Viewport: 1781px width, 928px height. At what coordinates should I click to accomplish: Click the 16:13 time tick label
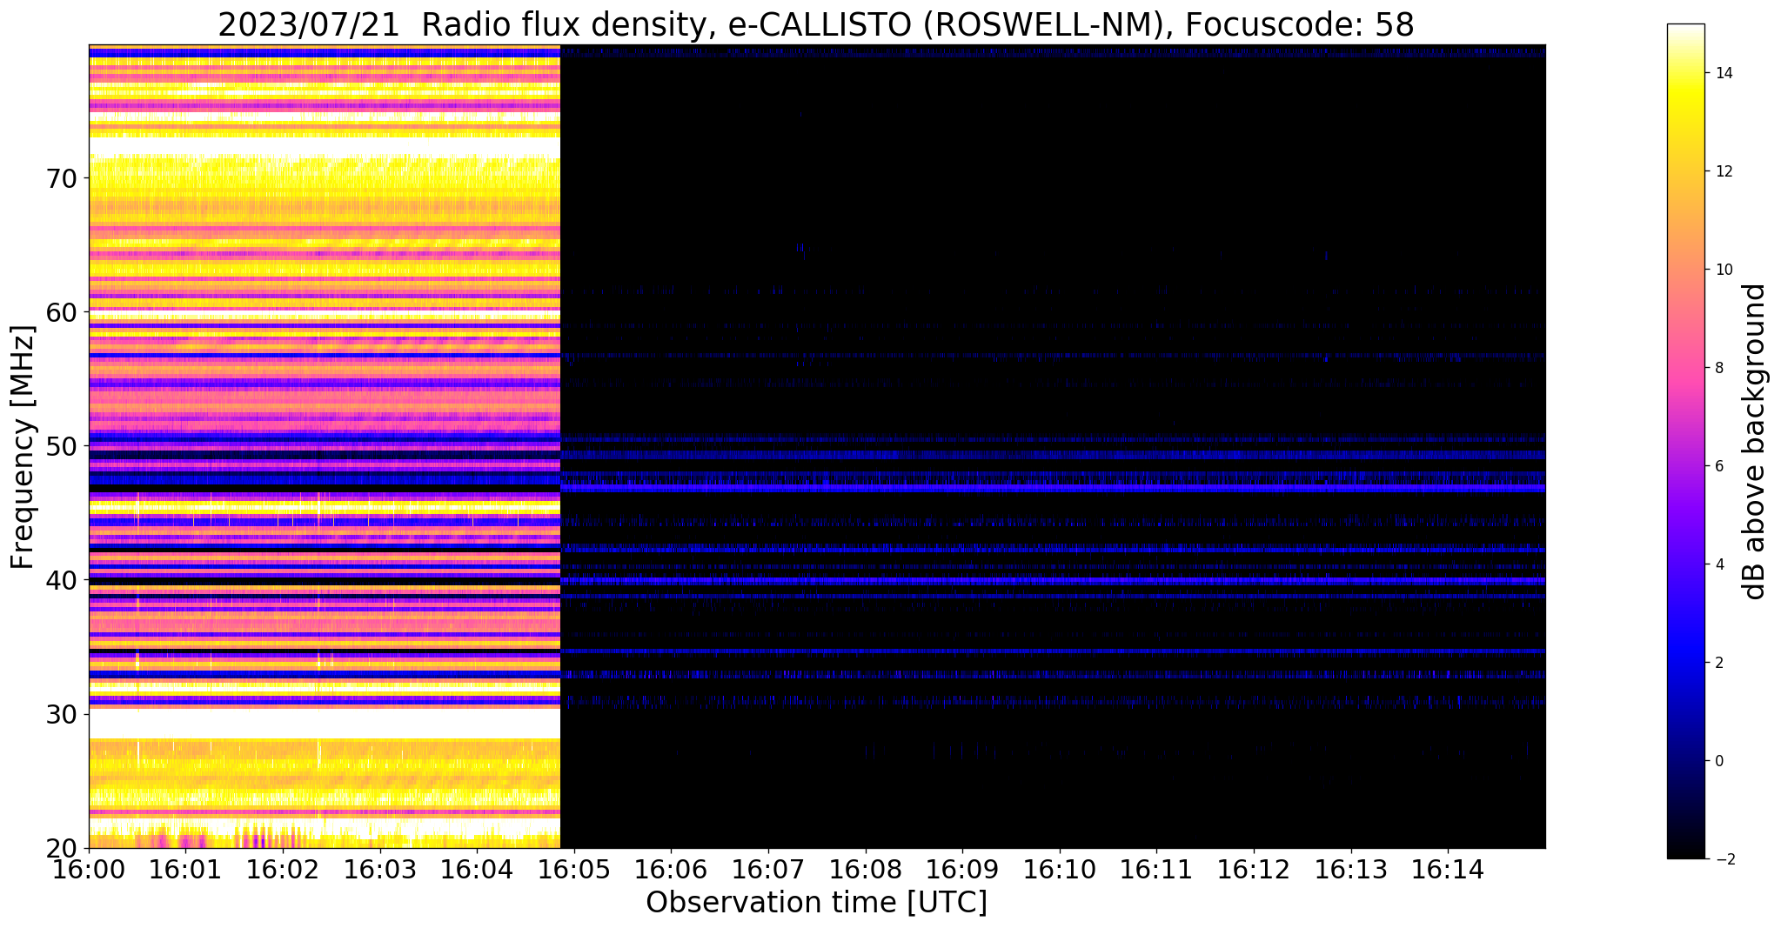click(1351, 868)
